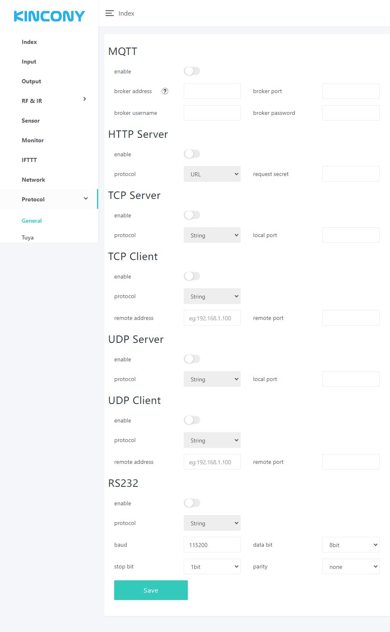Open the Network menu item
Image resolution: width=390 pixels, height=632 pixels.
pyautogui.click(x=34, y=180)
